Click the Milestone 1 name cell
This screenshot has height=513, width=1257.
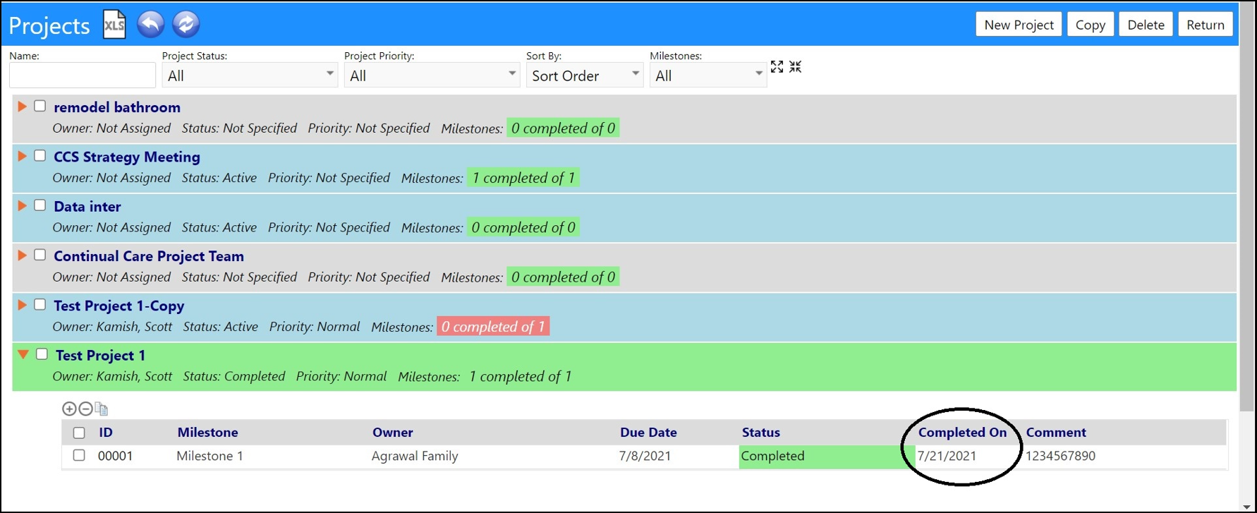coord(209,456)
